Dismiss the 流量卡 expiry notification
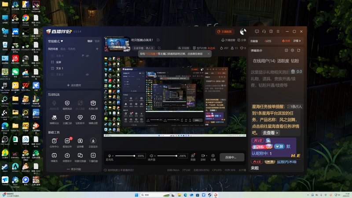The height and width of the screenshot is (198, 352). 209,54
